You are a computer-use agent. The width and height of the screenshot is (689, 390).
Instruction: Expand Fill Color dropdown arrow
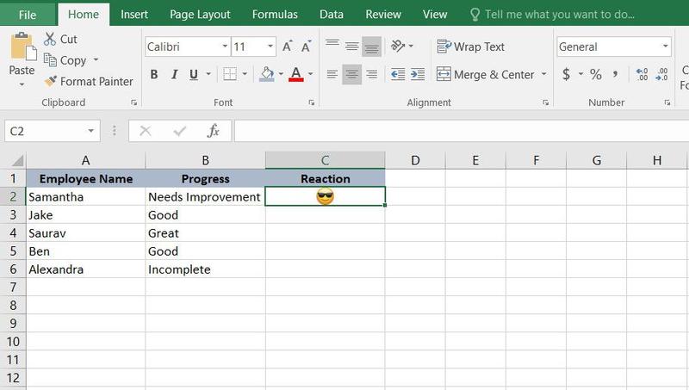pyautogui.click(x=281, y=74)
